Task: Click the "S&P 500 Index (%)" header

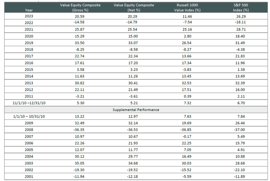Action: pos(241,8)
